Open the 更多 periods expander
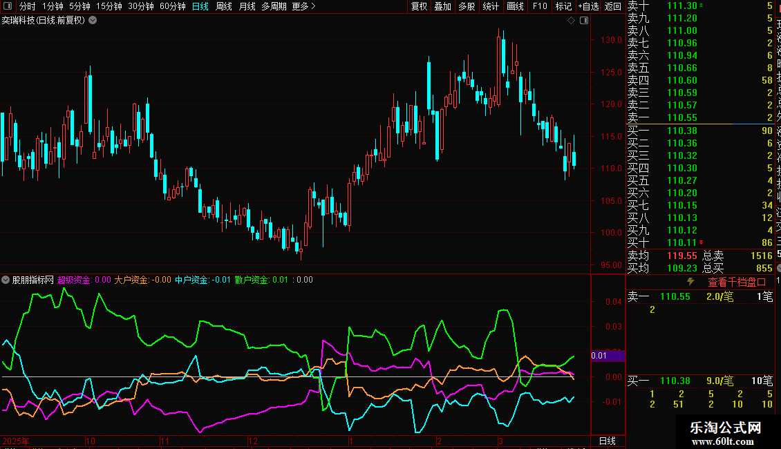 [303, 6]
